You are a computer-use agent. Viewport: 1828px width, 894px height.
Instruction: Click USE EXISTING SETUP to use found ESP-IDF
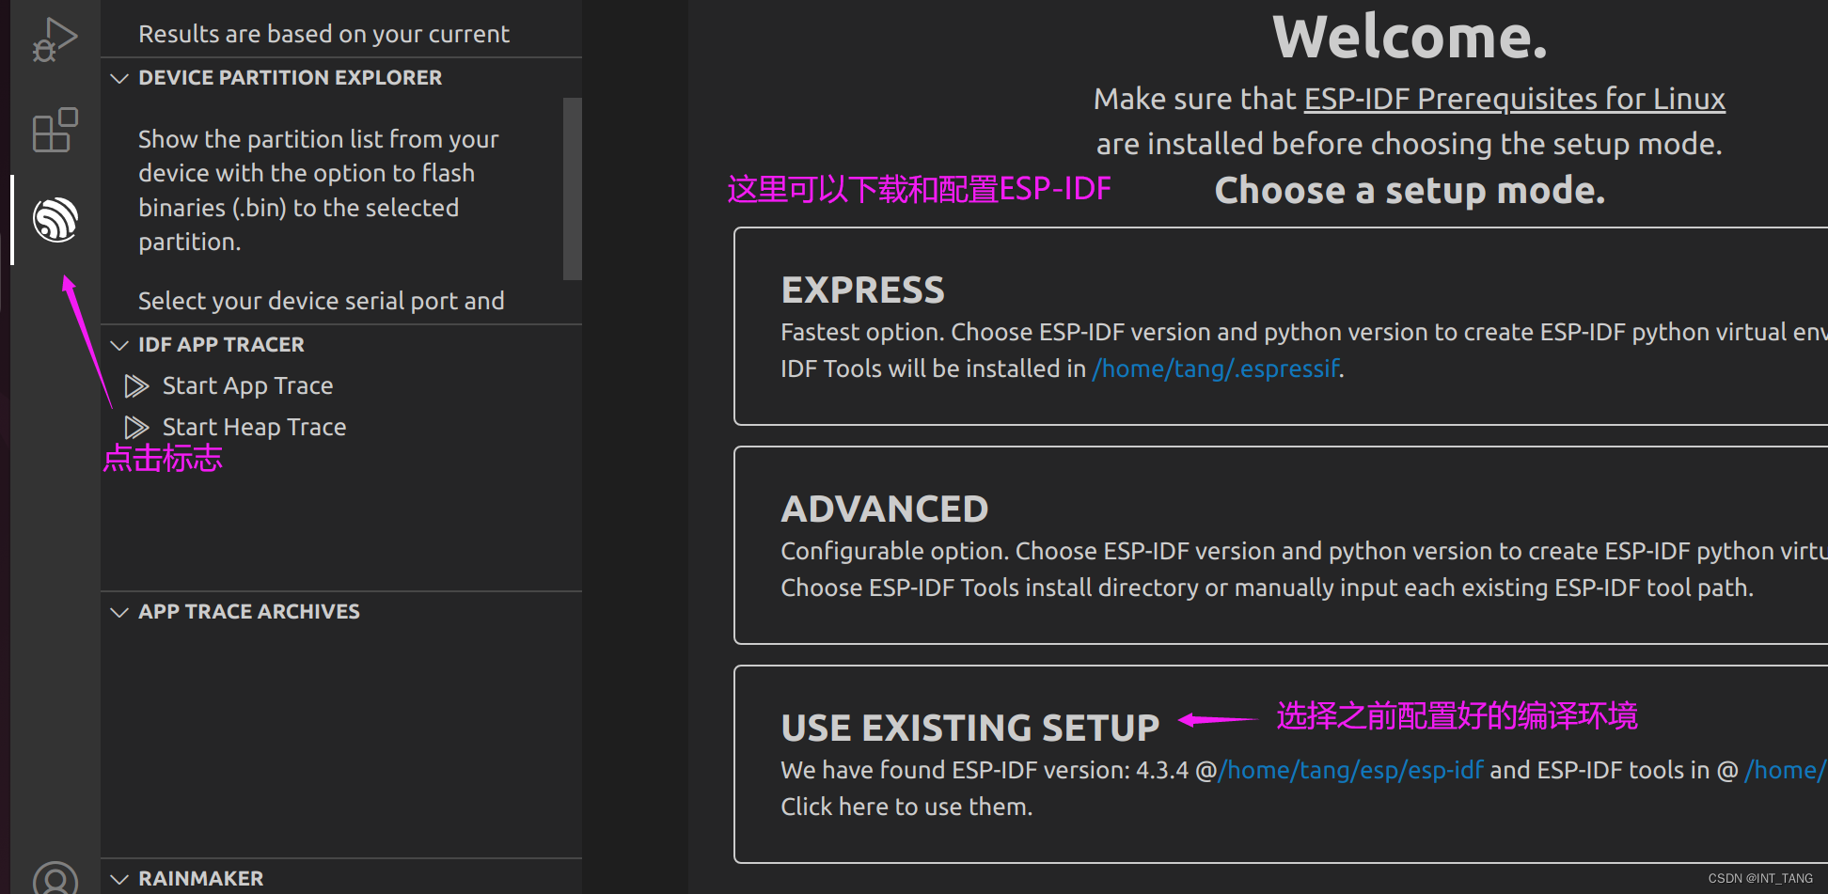[969, 727]
